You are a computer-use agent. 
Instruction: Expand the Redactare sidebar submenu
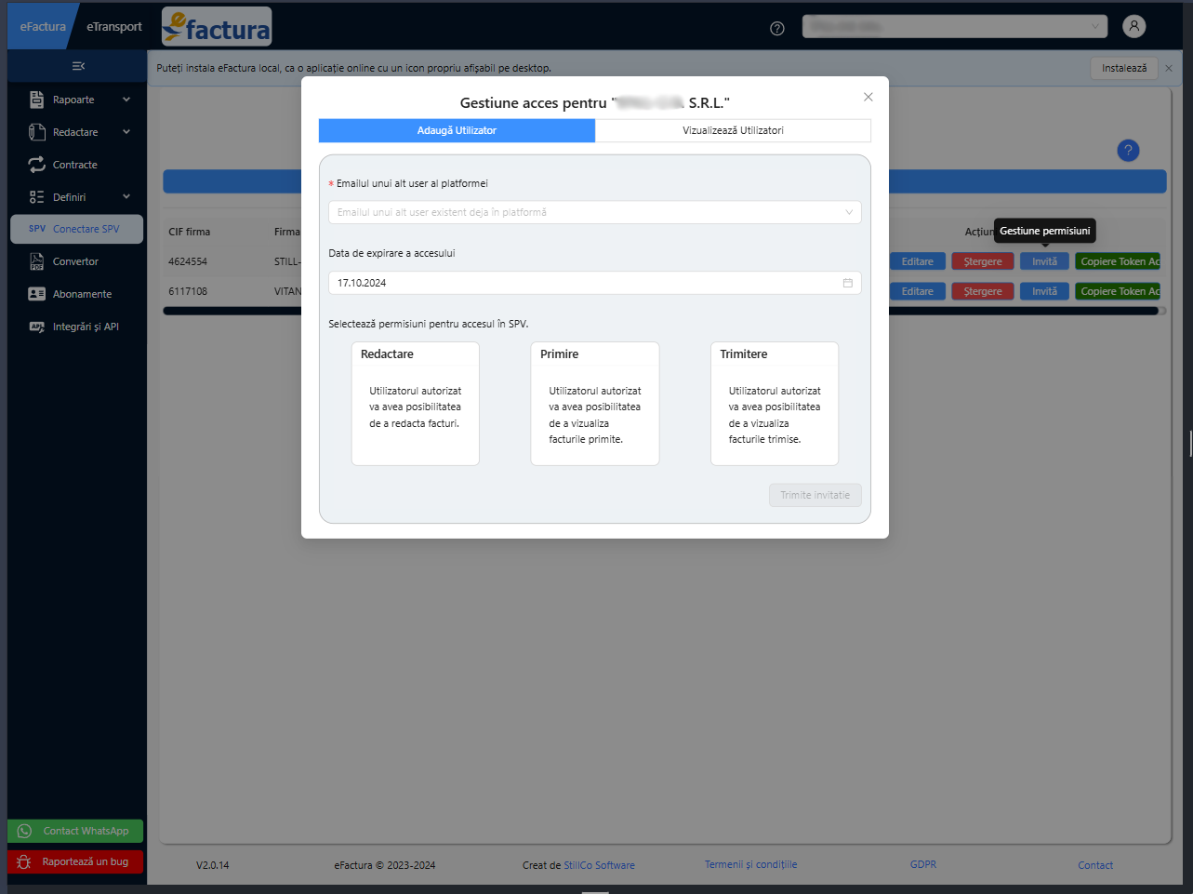(126, 132)
